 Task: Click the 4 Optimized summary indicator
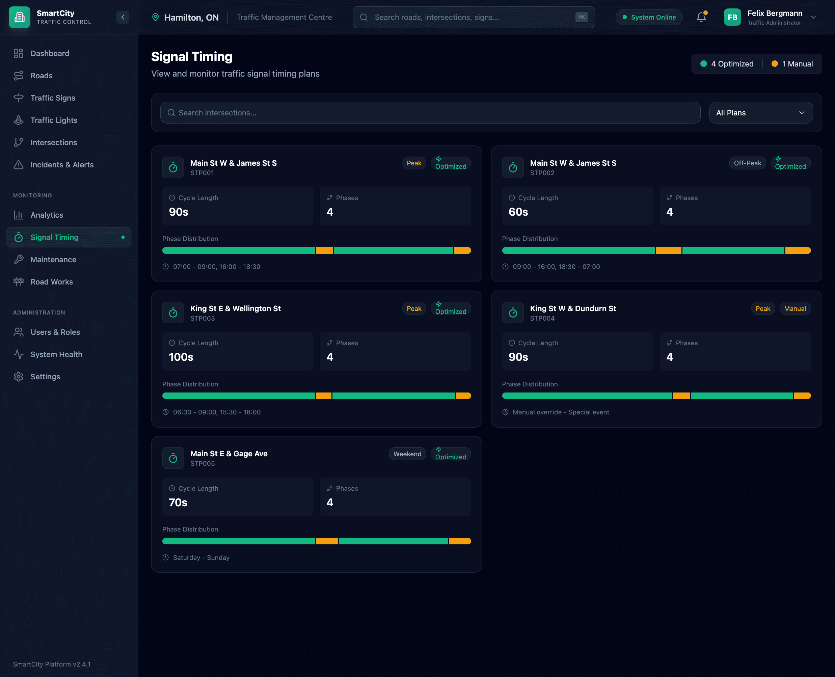[727, 63]
